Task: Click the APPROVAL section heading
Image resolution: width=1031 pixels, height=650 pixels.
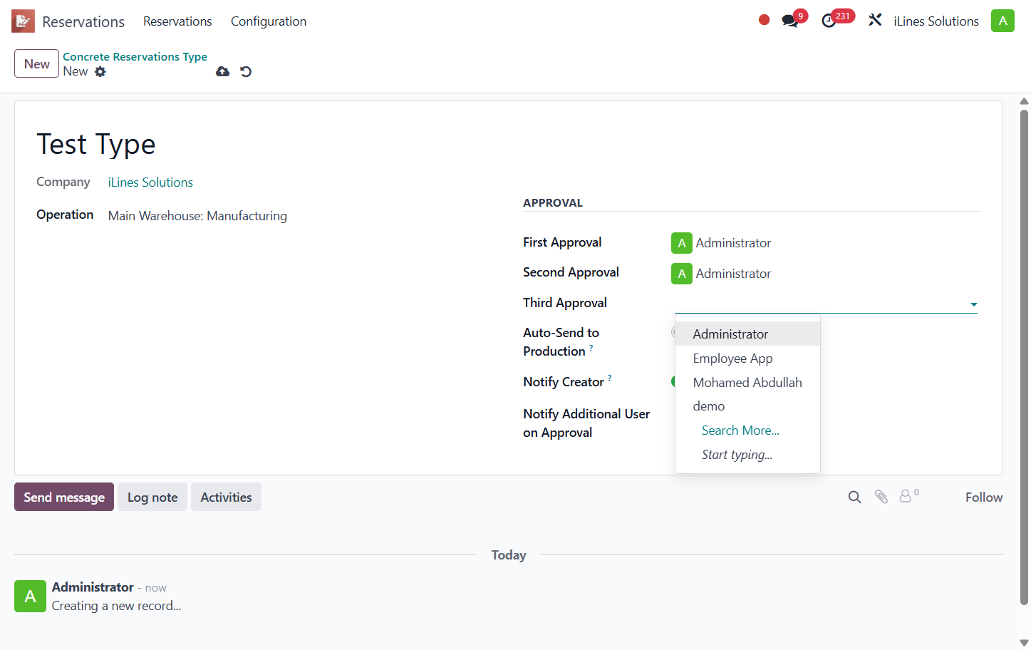Action: pos(553,202)
